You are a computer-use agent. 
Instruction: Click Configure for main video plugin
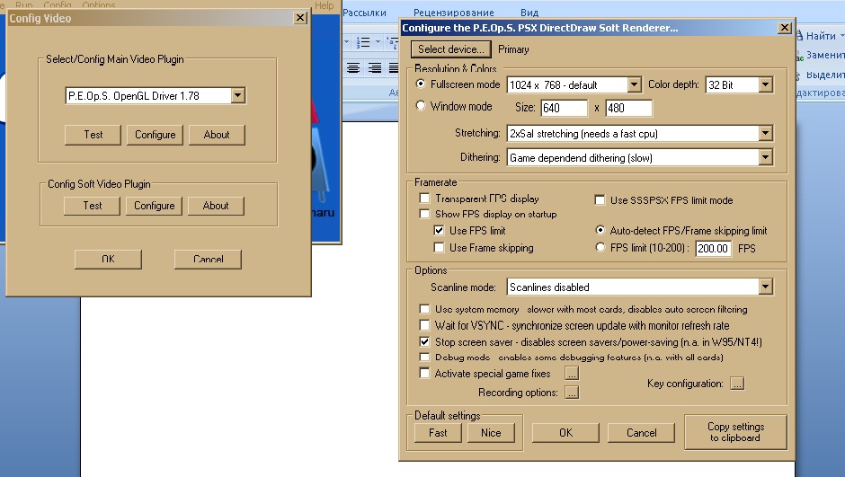pos(156,135)
